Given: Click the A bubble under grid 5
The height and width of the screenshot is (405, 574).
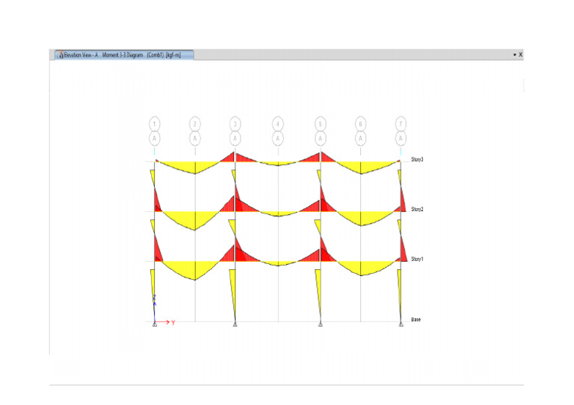Looking at the screenshot, I should (x=321, y=139).
